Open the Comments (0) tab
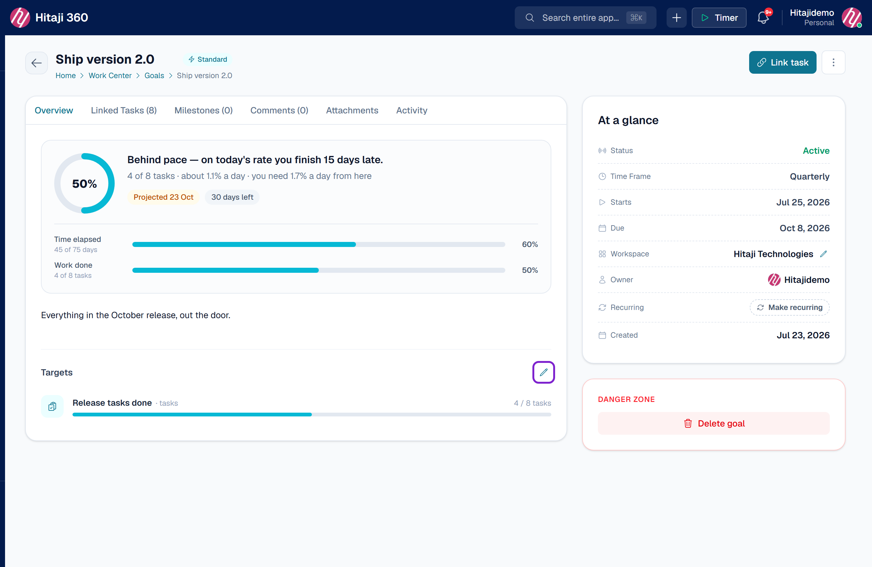Image resolution: width=872 pixels, height=567 pixels. tap(279, 110)
